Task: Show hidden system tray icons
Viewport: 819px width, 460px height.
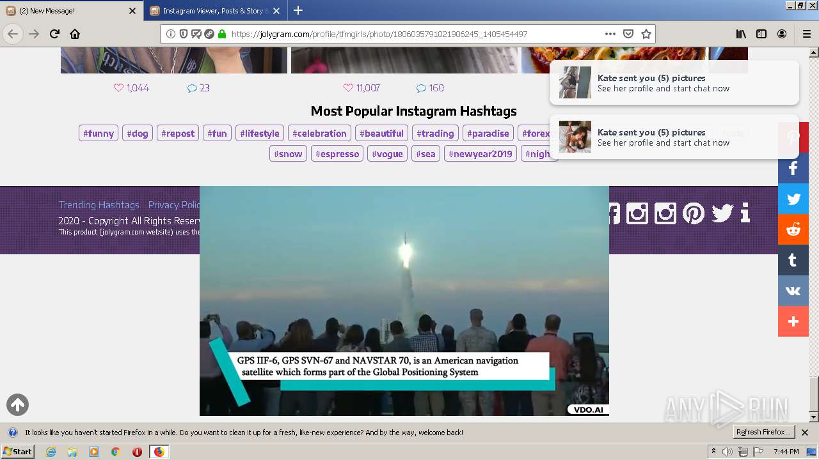Action: 714,452
